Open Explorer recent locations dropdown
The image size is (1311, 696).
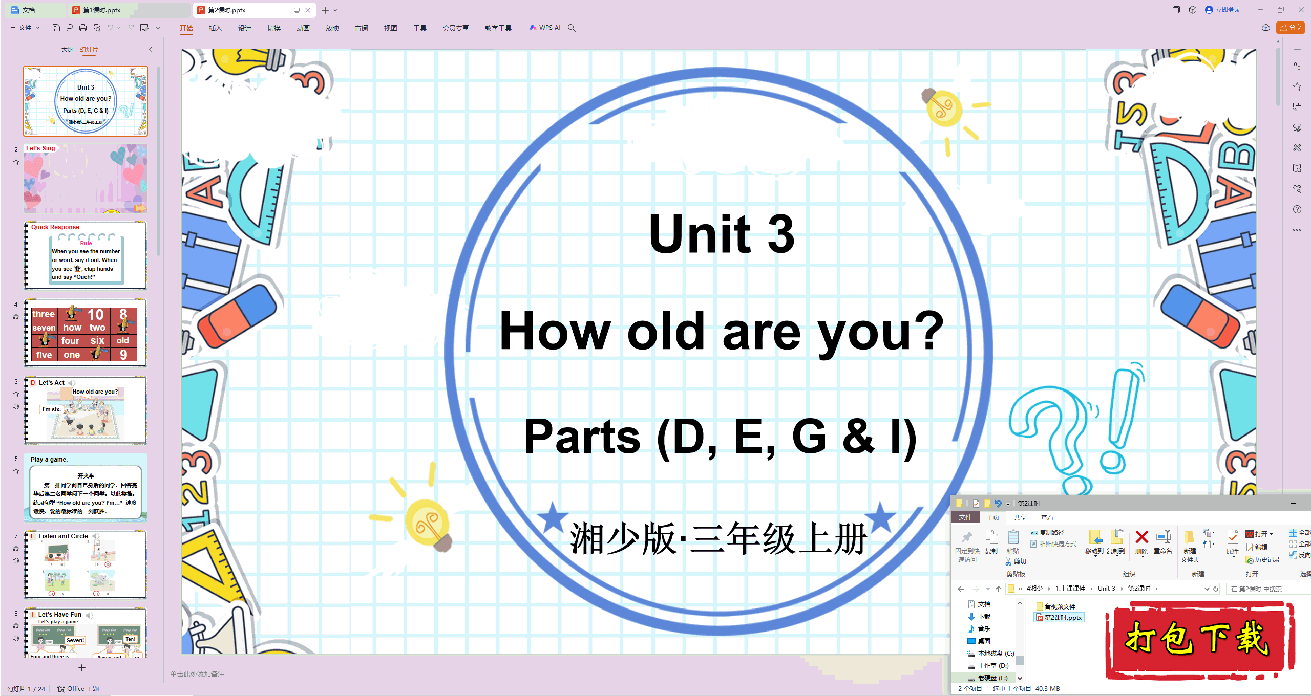coord(988,589)
